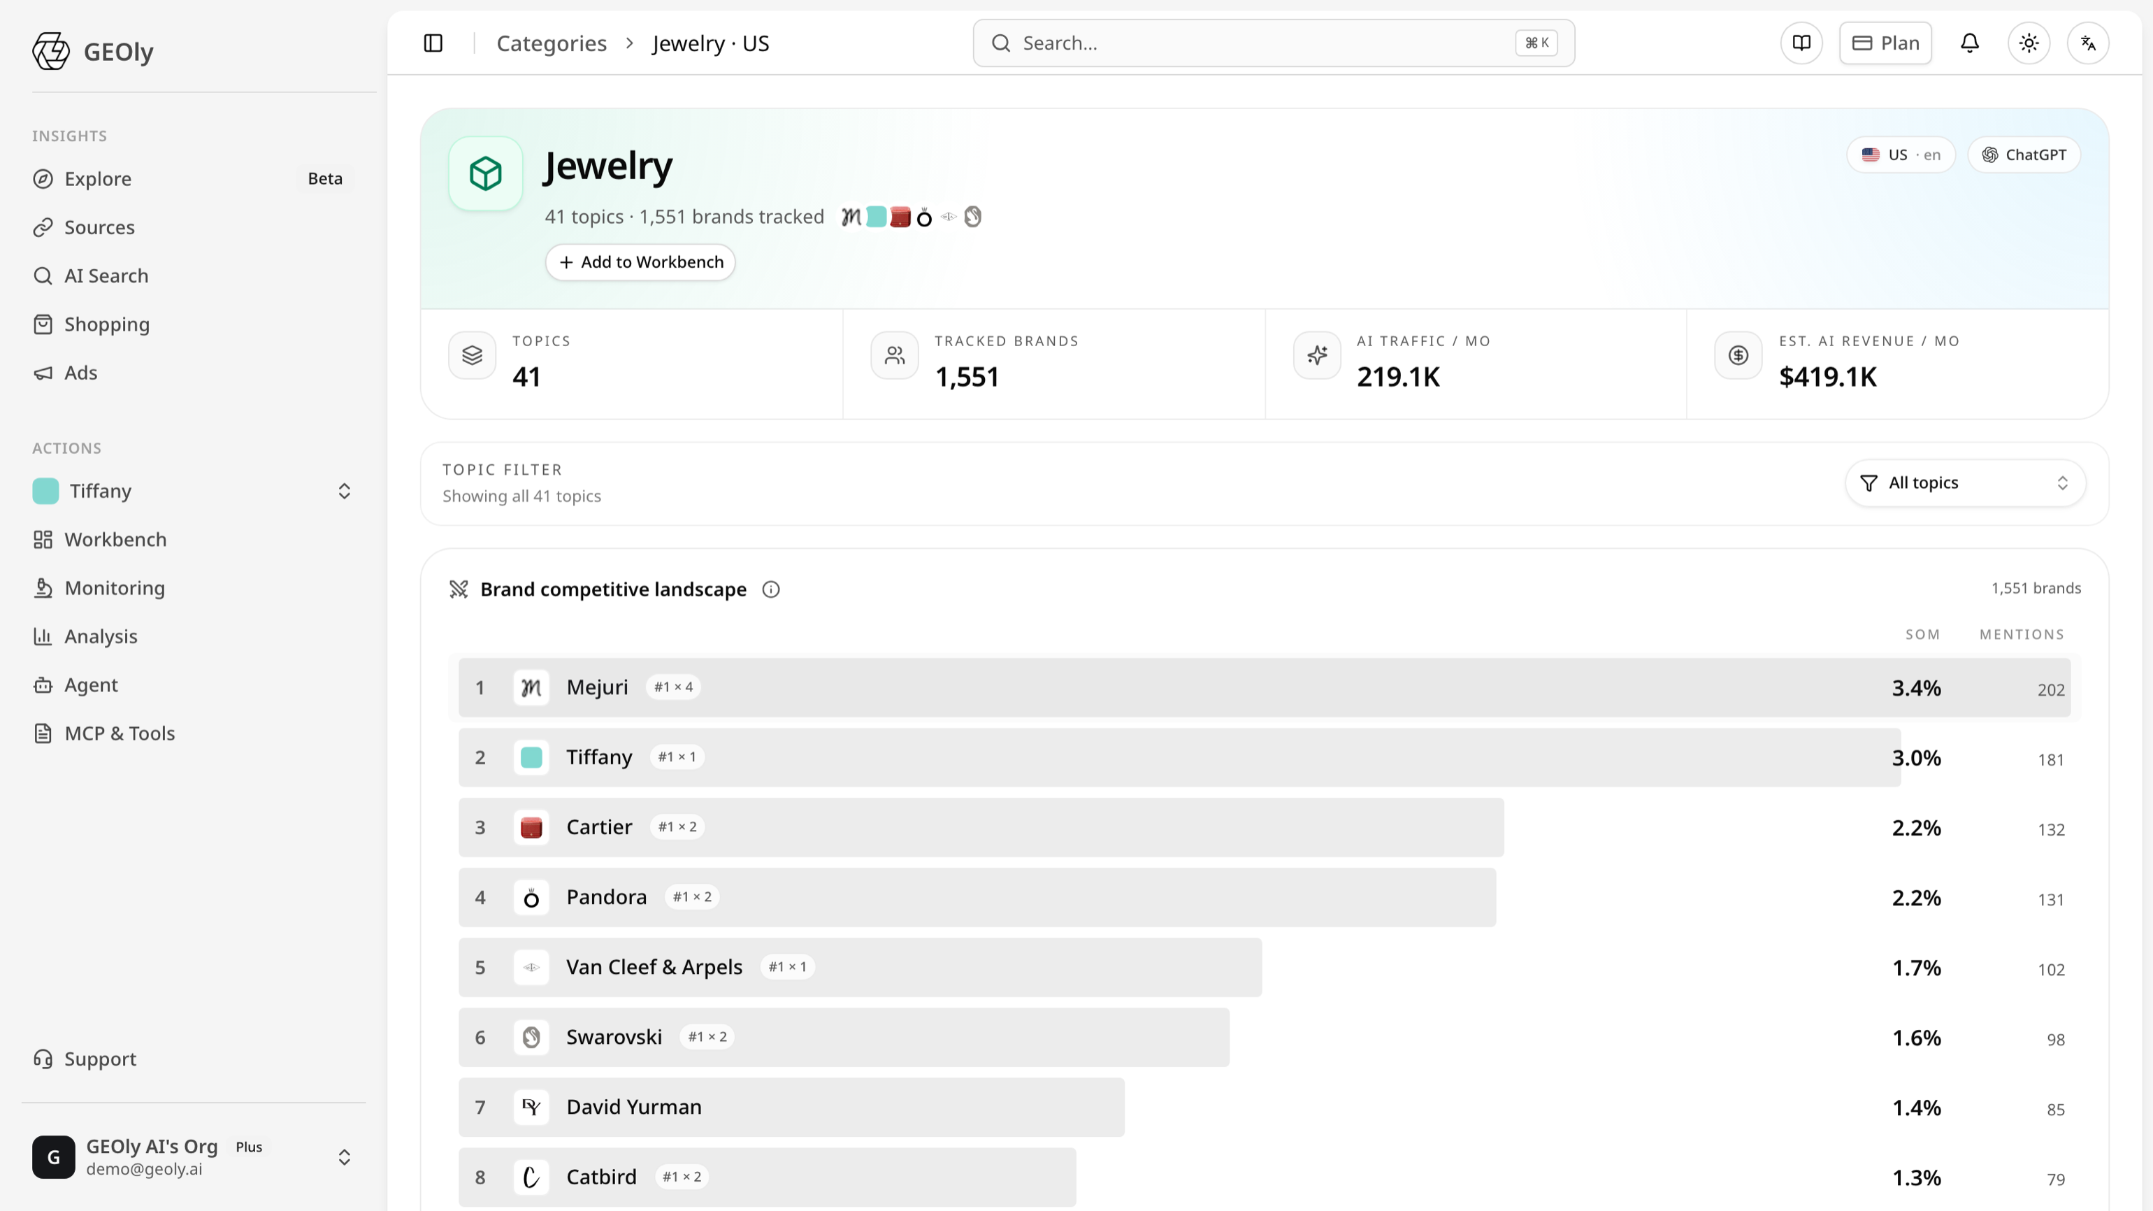Go to Monitoring
Image resolution: width=2153 pixels, height=1211 pixels.
[194, 588]
